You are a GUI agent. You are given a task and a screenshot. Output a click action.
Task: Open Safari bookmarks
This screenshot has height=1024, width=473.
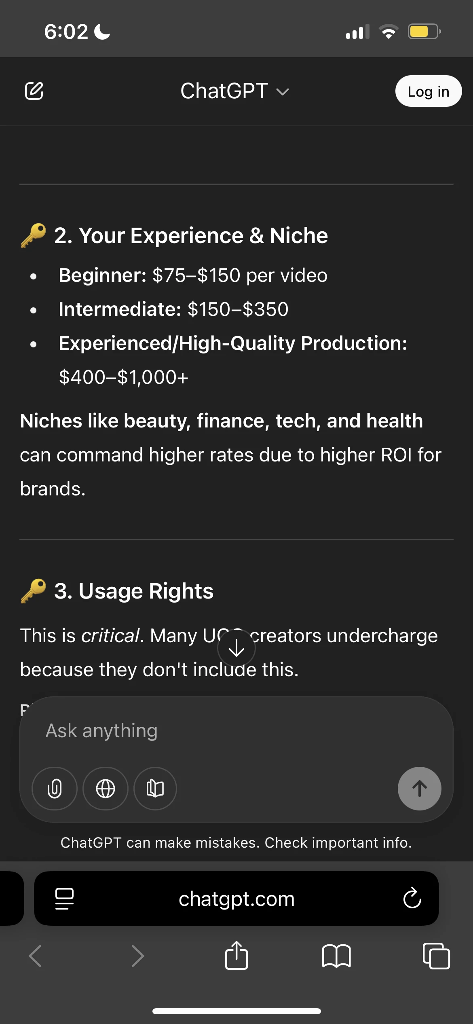[x=336, y=956]
